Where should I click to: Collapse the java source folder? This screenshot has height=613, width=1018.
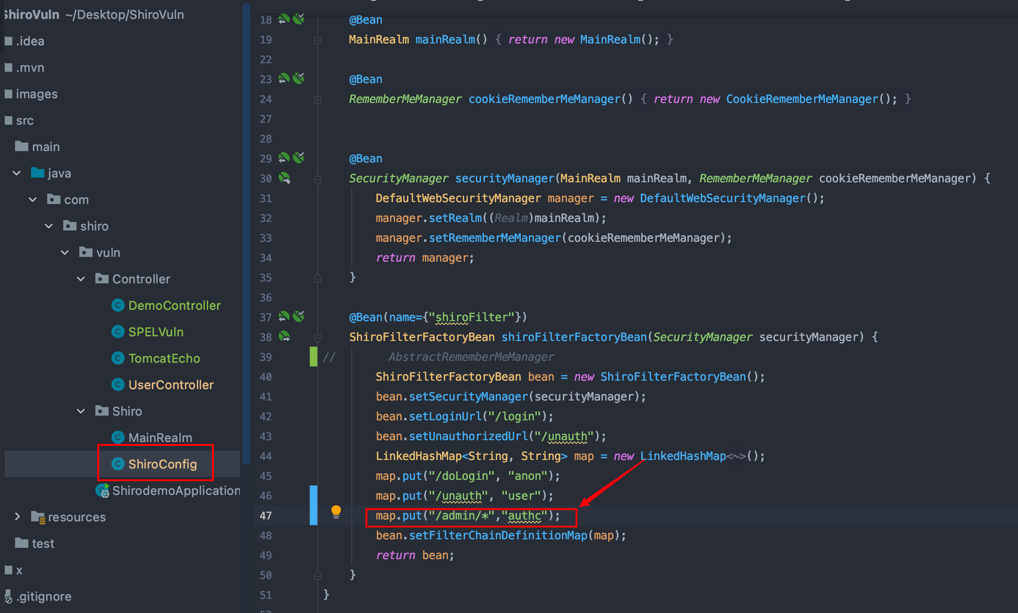pos(17,173)
